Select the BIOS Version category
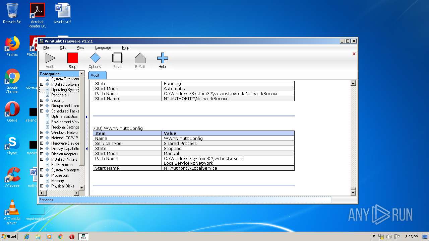This screenshot has width=429, height=241. (x=62, y=165)
